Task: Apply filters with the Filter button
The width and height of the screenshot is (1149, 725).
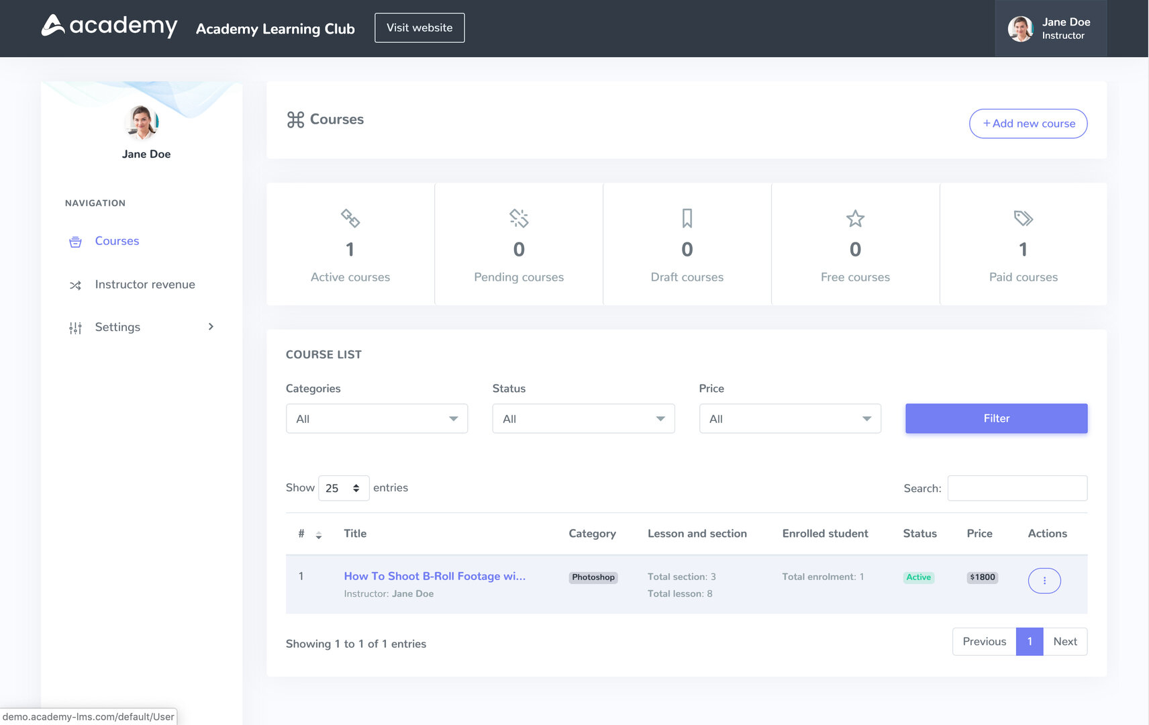Action: click(996, 418)
